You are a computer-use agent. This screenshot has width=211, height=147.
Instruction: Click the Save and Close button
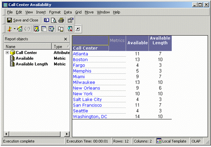(23, 20)
